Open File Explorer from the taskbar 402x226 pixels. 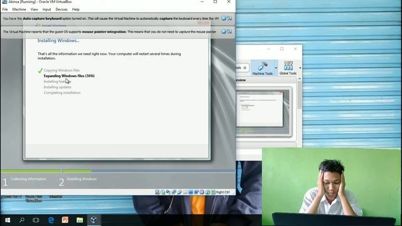click(80, 220)
